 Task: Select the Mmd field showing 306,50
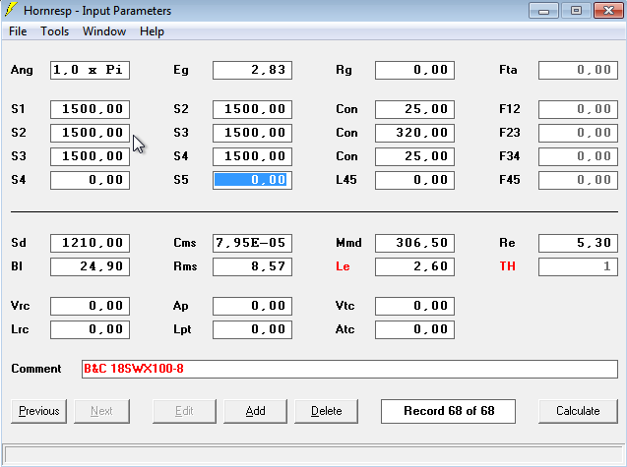click(414, 243)
